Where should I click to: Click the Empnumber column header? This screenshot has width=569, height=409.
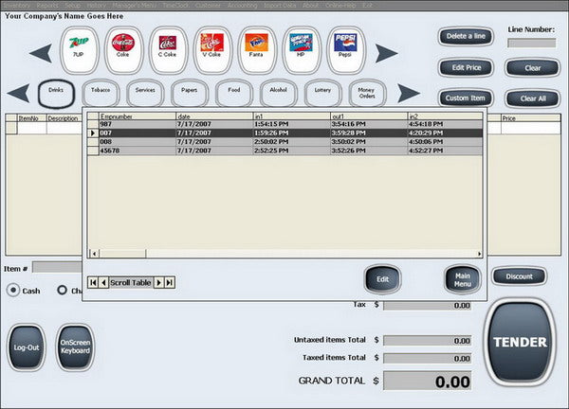coord(138,116)
